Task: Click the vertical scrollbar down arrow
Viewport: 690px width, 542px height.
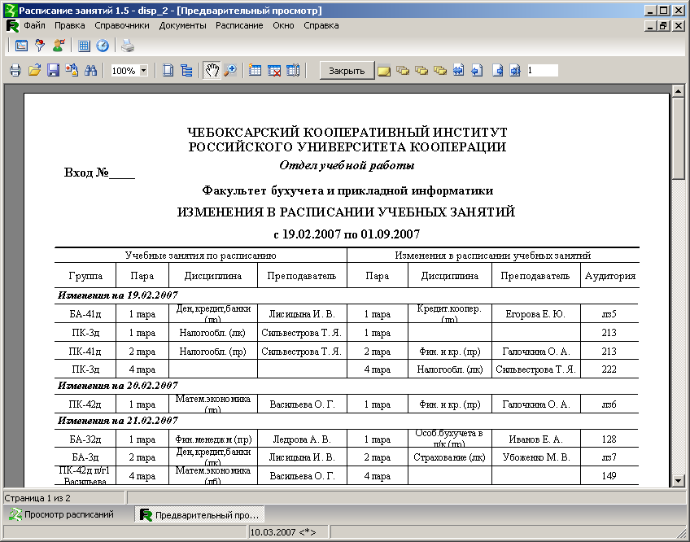Action: click(678, 481)
